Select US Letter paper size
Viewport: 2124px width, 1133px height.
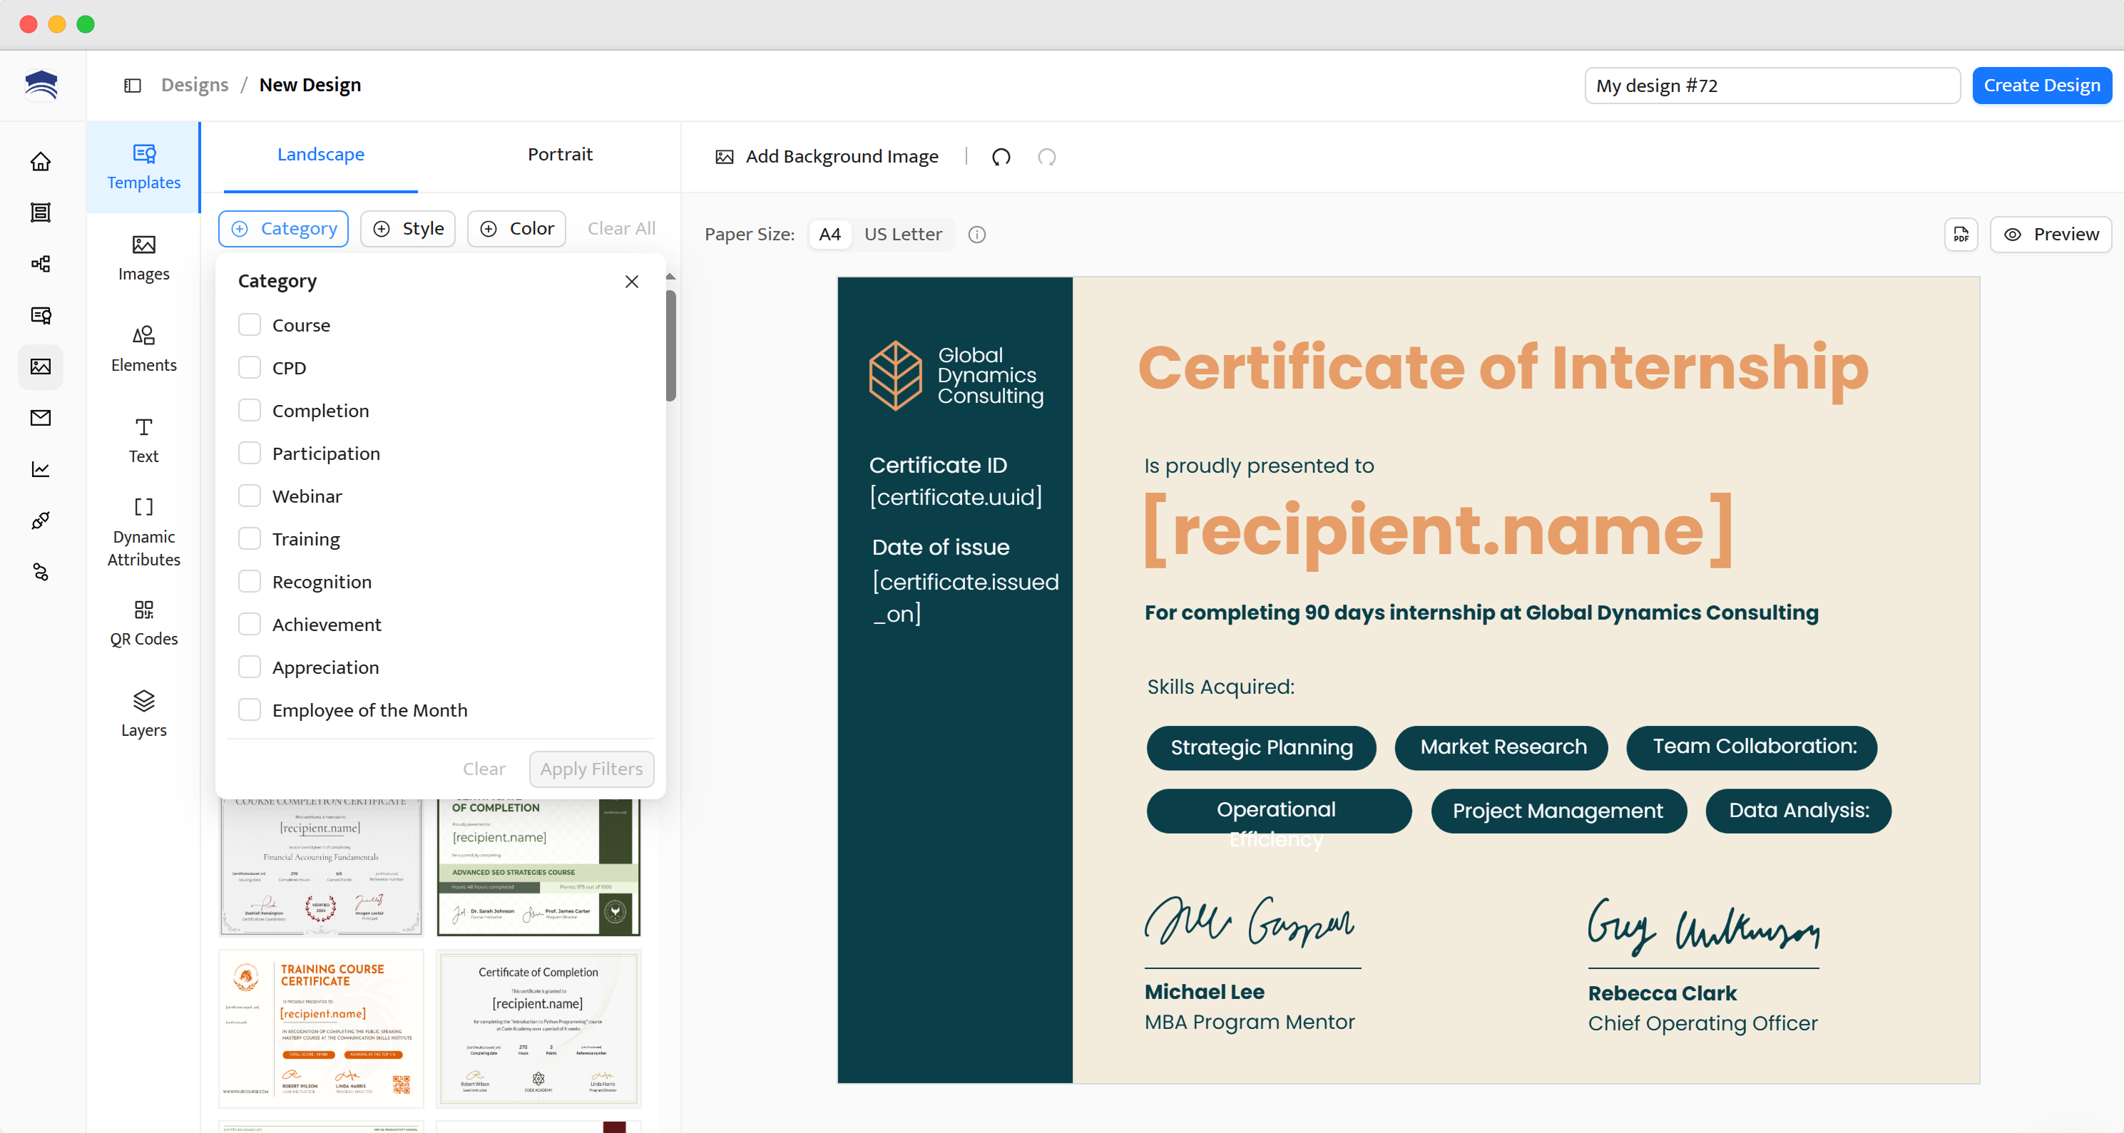pyautogui.click(x=903, y=234)
